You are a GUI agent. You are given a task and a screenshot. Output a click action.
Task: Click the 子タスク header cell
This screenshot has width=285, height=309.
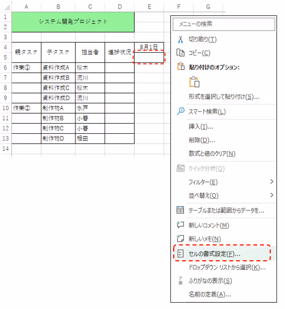58,52
